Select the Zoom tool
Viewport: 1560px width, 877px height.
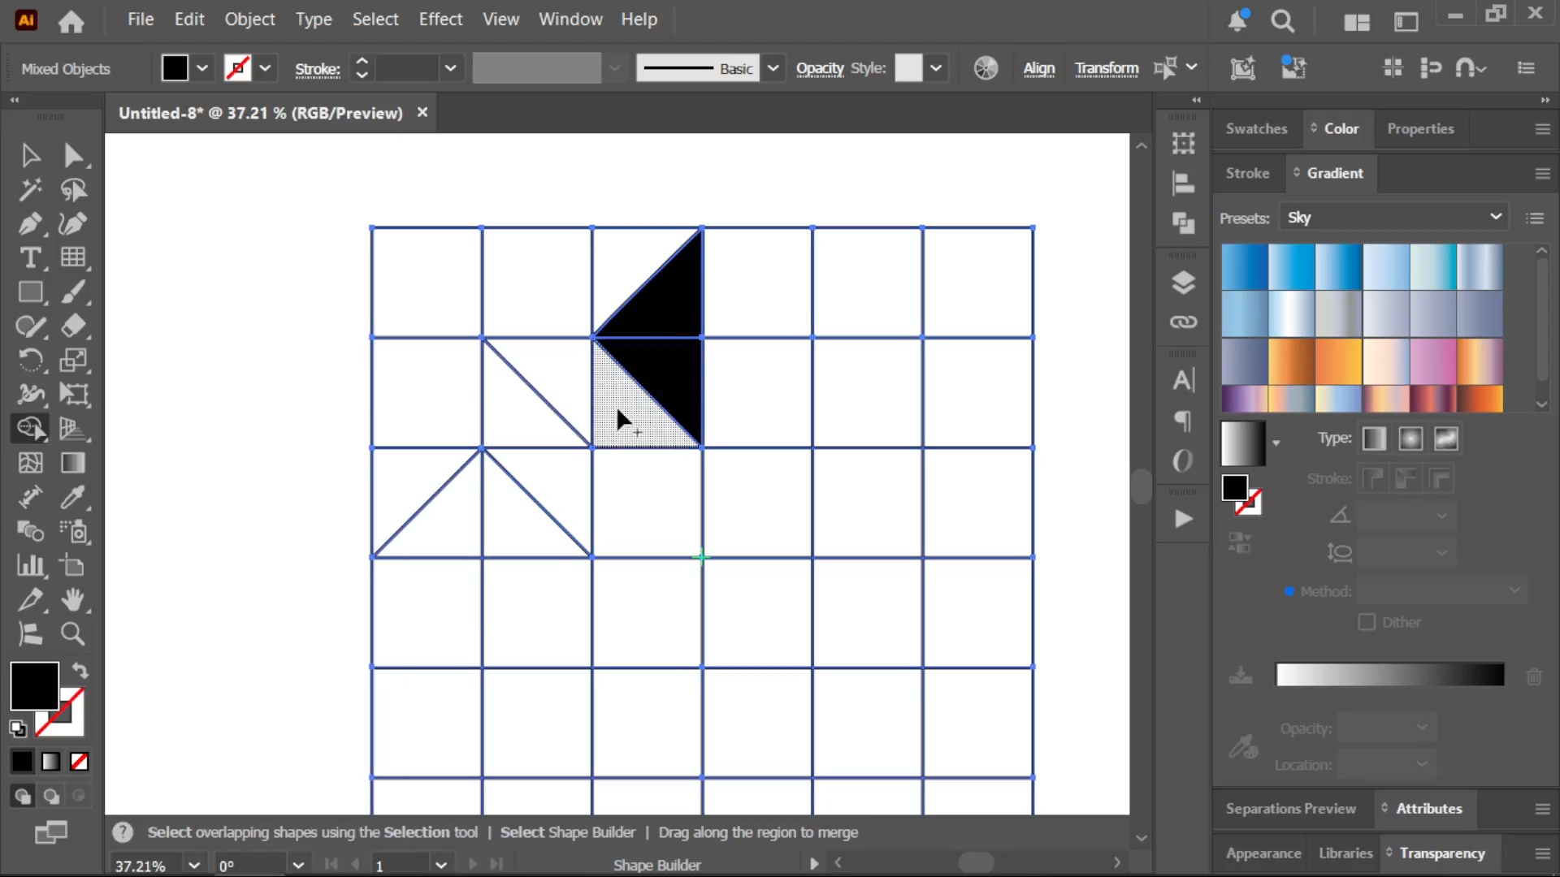pyautogui.click(x=73, y=633)
